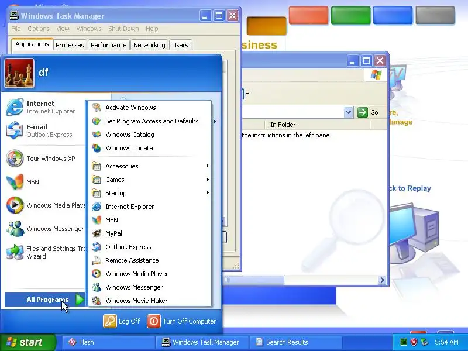The width and height of the screenshot is (468, 351).
Task: Click horizontal scrollbar right arrow in Search Results
Action: click(382, 280)
